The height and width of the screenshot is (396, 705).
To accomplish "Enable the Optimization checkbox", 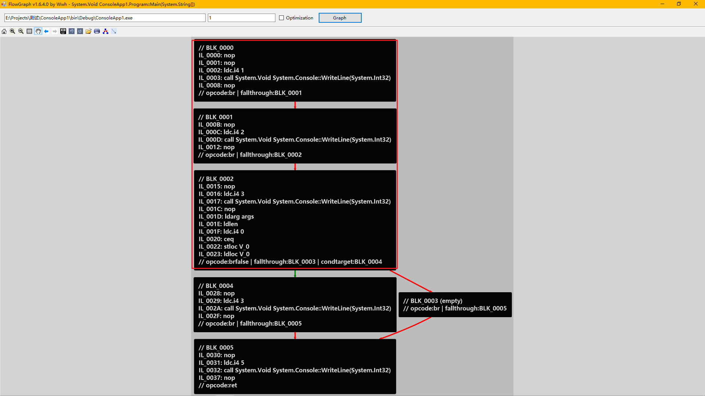I will [x=282, y=18].
